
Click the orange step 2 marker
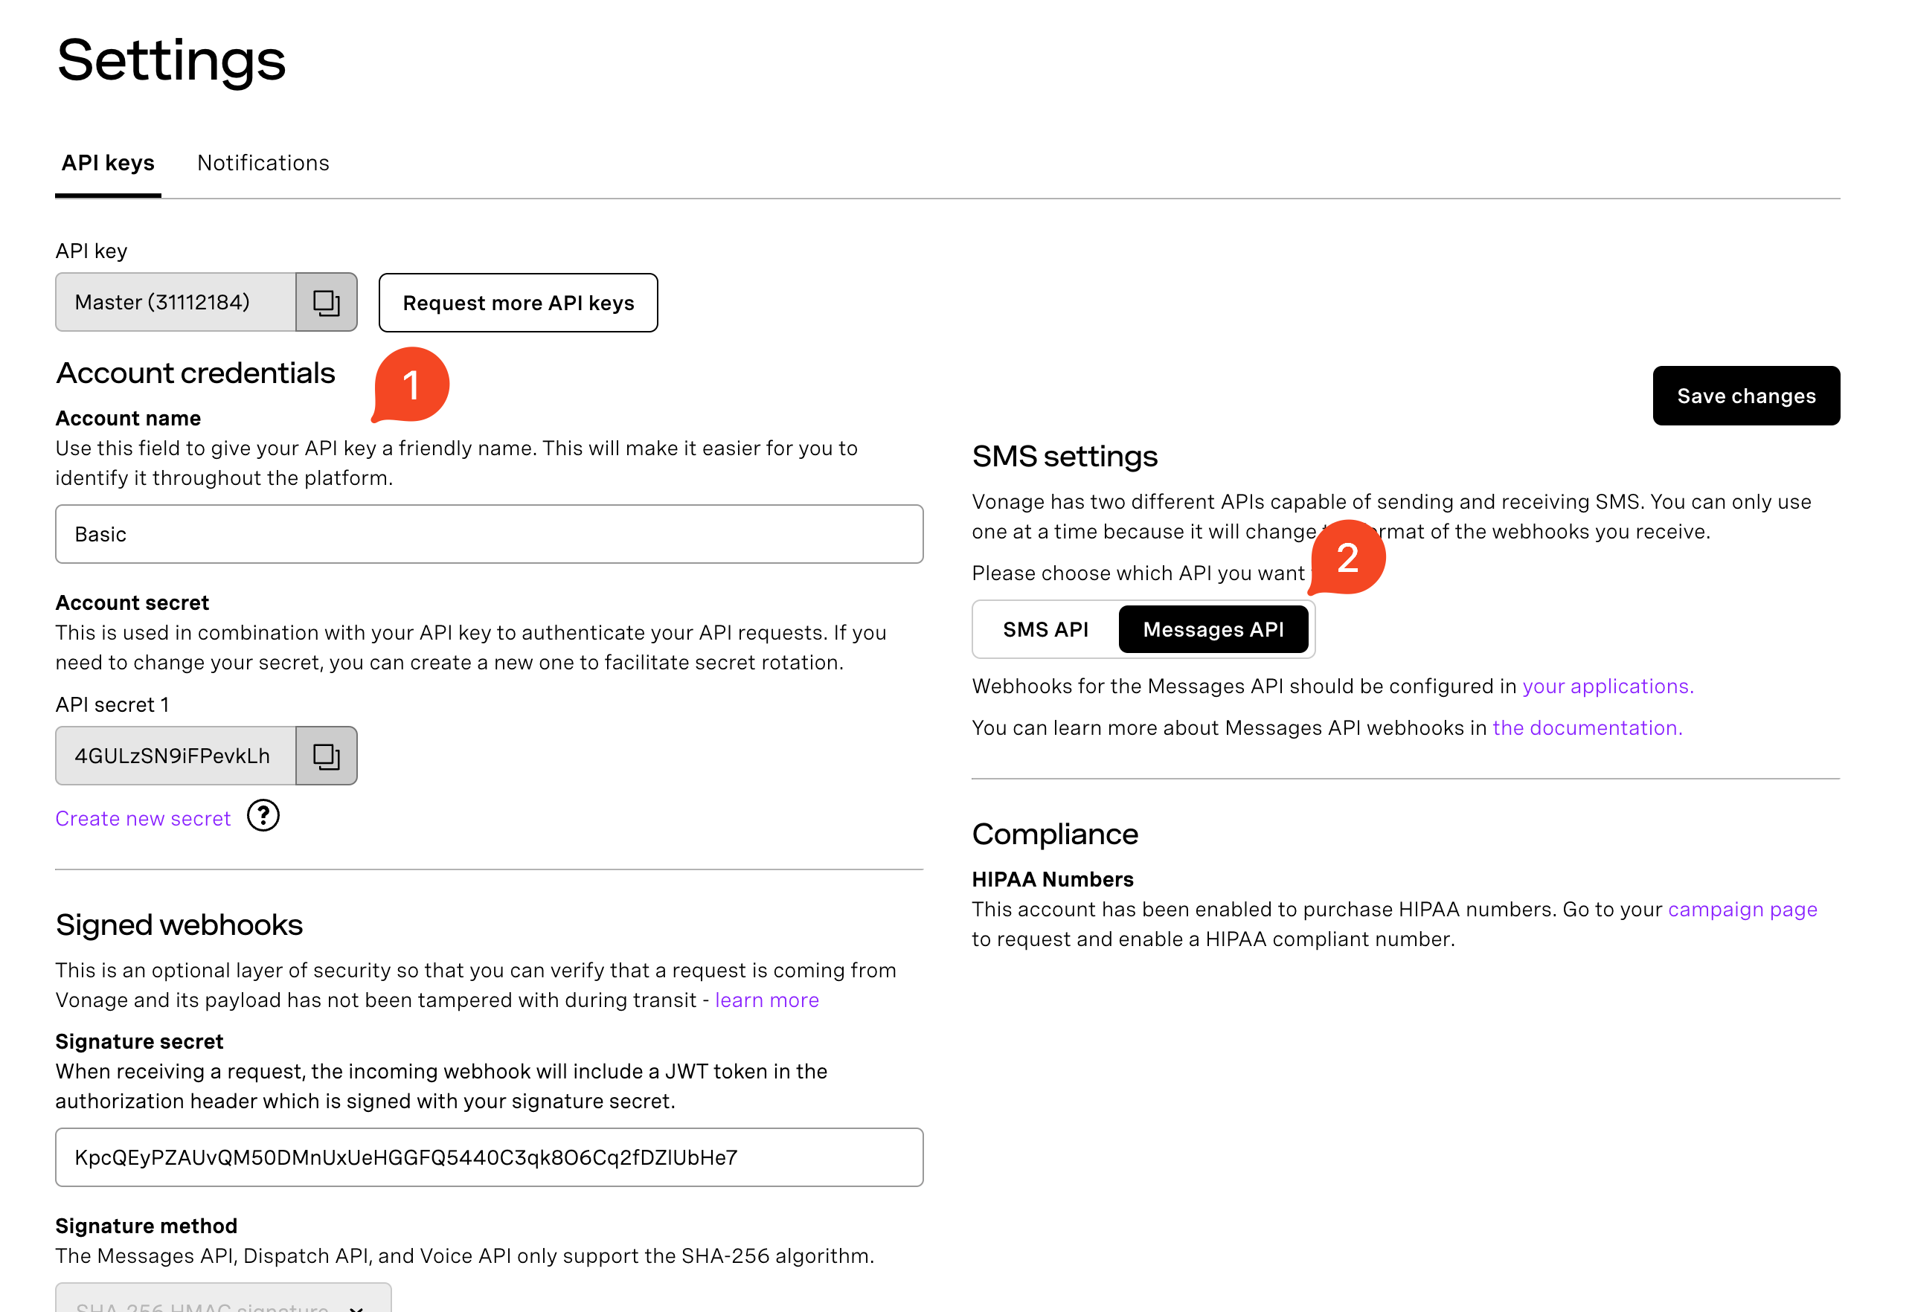(1347, 558)
